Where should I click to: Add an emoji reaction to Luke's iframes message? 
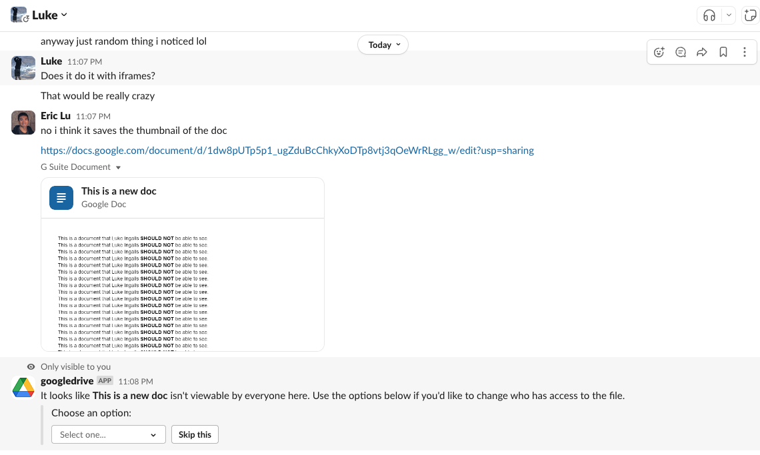pos(659,51)
